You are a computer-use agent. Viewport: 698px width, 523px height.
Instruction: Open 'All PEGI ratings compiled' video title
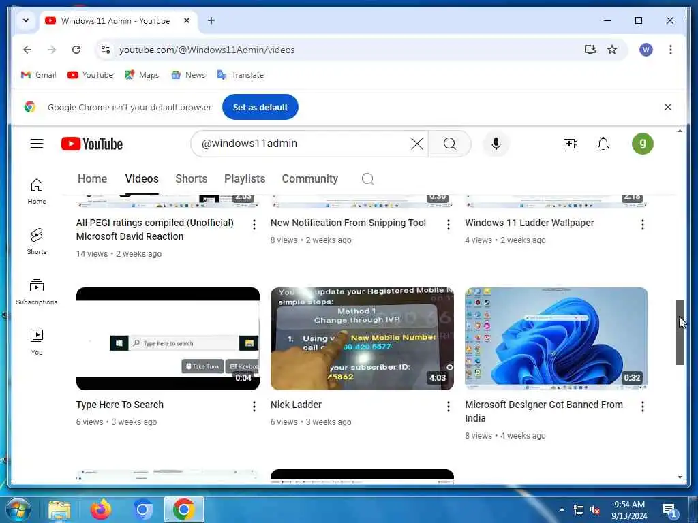[155, 229]
